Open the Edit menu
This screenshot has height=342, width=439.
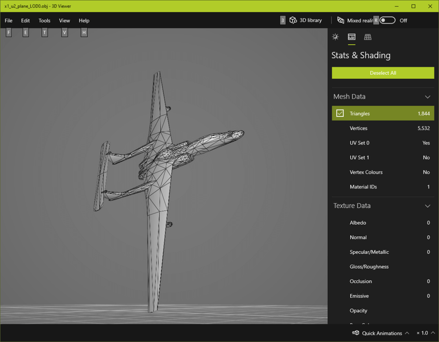click(25, 21)
